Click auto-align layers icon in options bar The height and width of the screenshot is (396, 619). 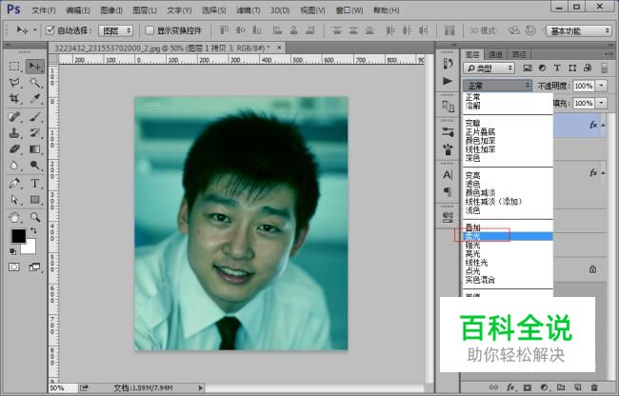(449, 30)
